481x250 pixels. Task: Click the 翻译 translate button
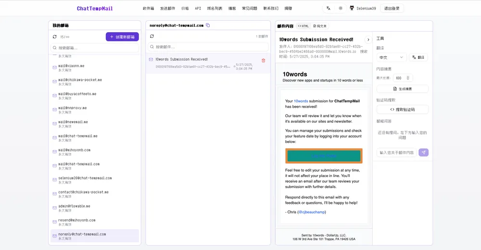[x=418, y=57]
